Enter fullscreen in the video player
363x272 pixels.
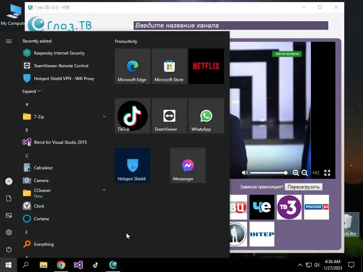tap(327, 173)
